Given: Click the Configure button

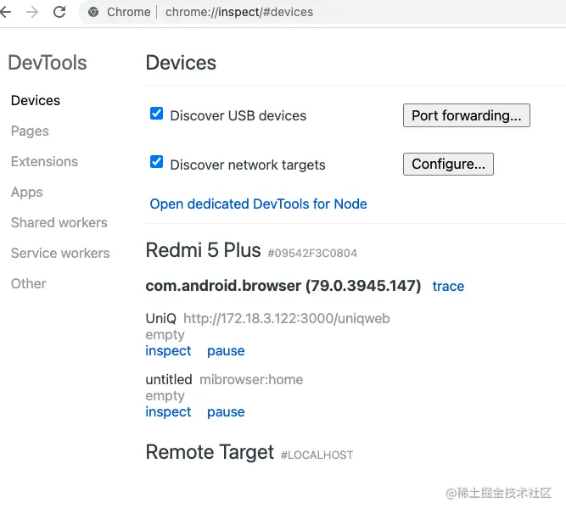Looking at the screenshot, I should coord(448,164).
